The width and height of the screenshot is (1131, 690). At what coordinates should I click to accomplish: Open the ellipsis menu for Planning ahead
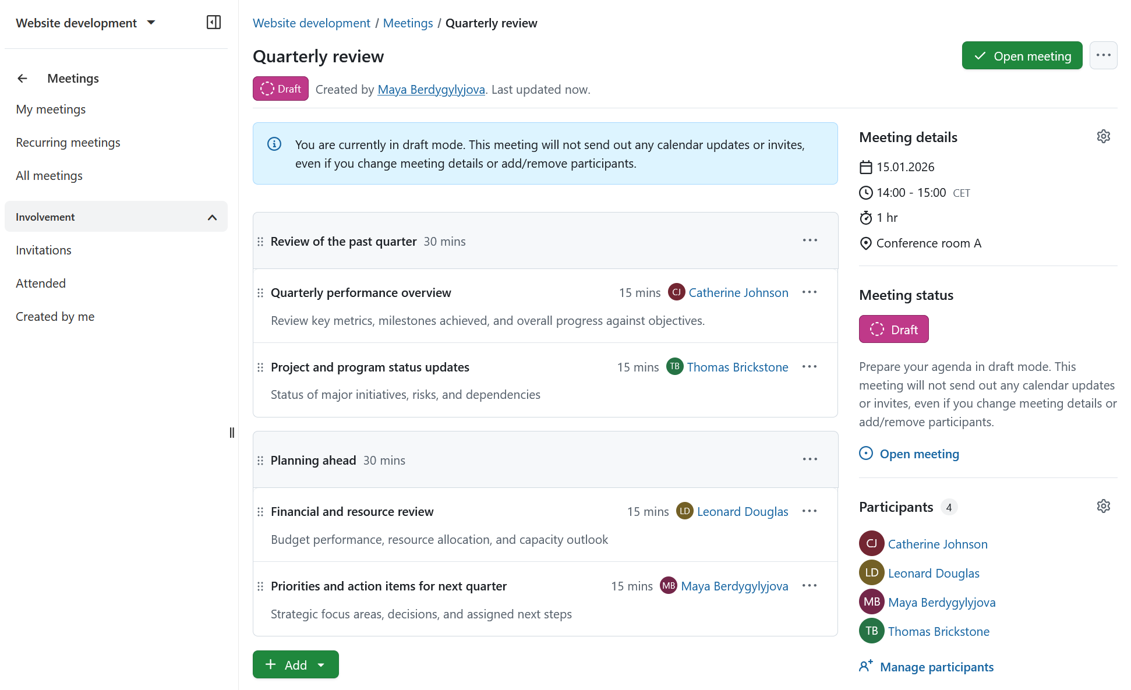810,459
